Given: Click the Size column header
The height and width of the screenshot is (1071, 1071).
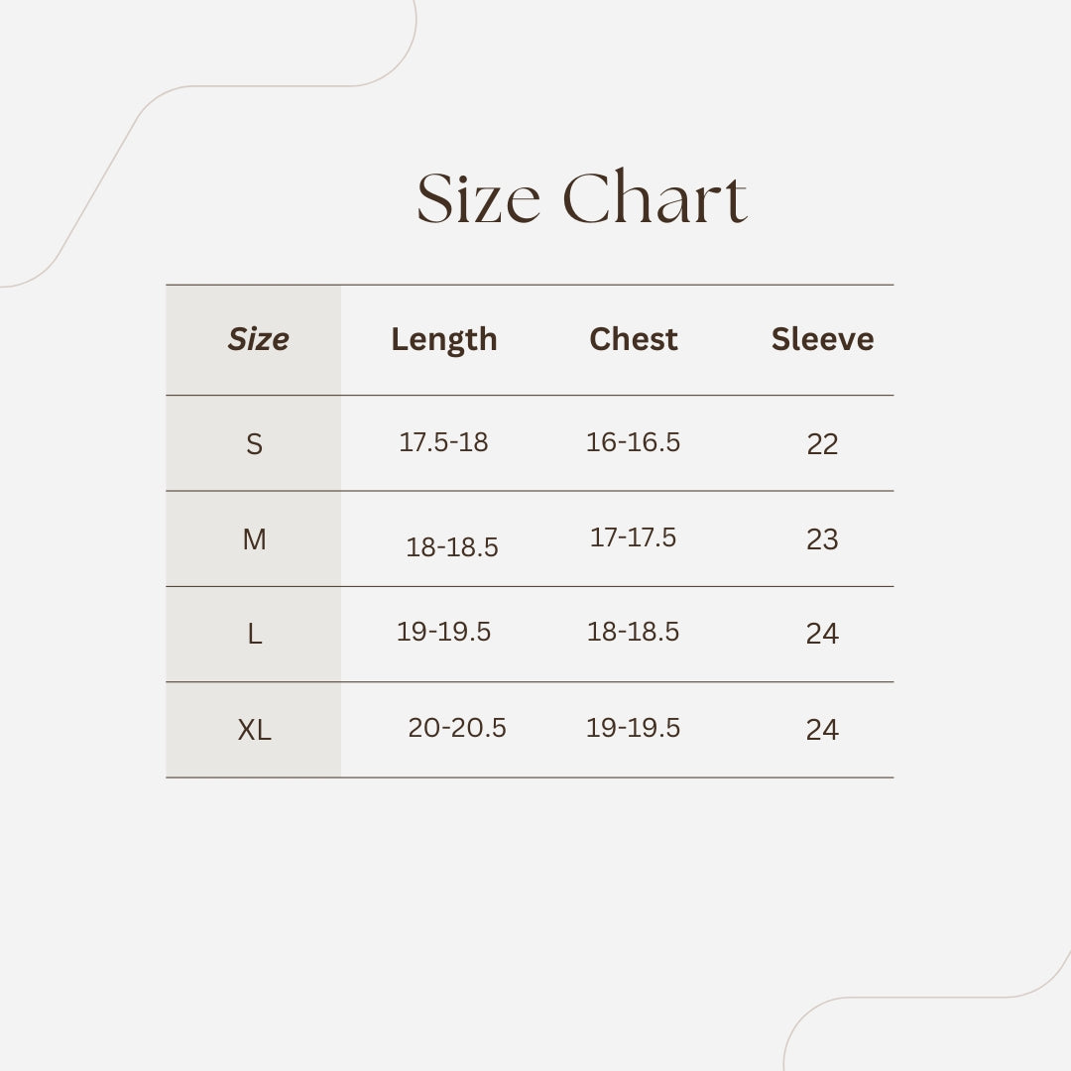Looking at the screenshot, I should [258, 339].
